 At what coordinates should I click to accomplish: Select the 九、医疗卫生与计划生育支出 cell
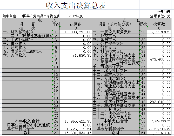coord(116,63)
